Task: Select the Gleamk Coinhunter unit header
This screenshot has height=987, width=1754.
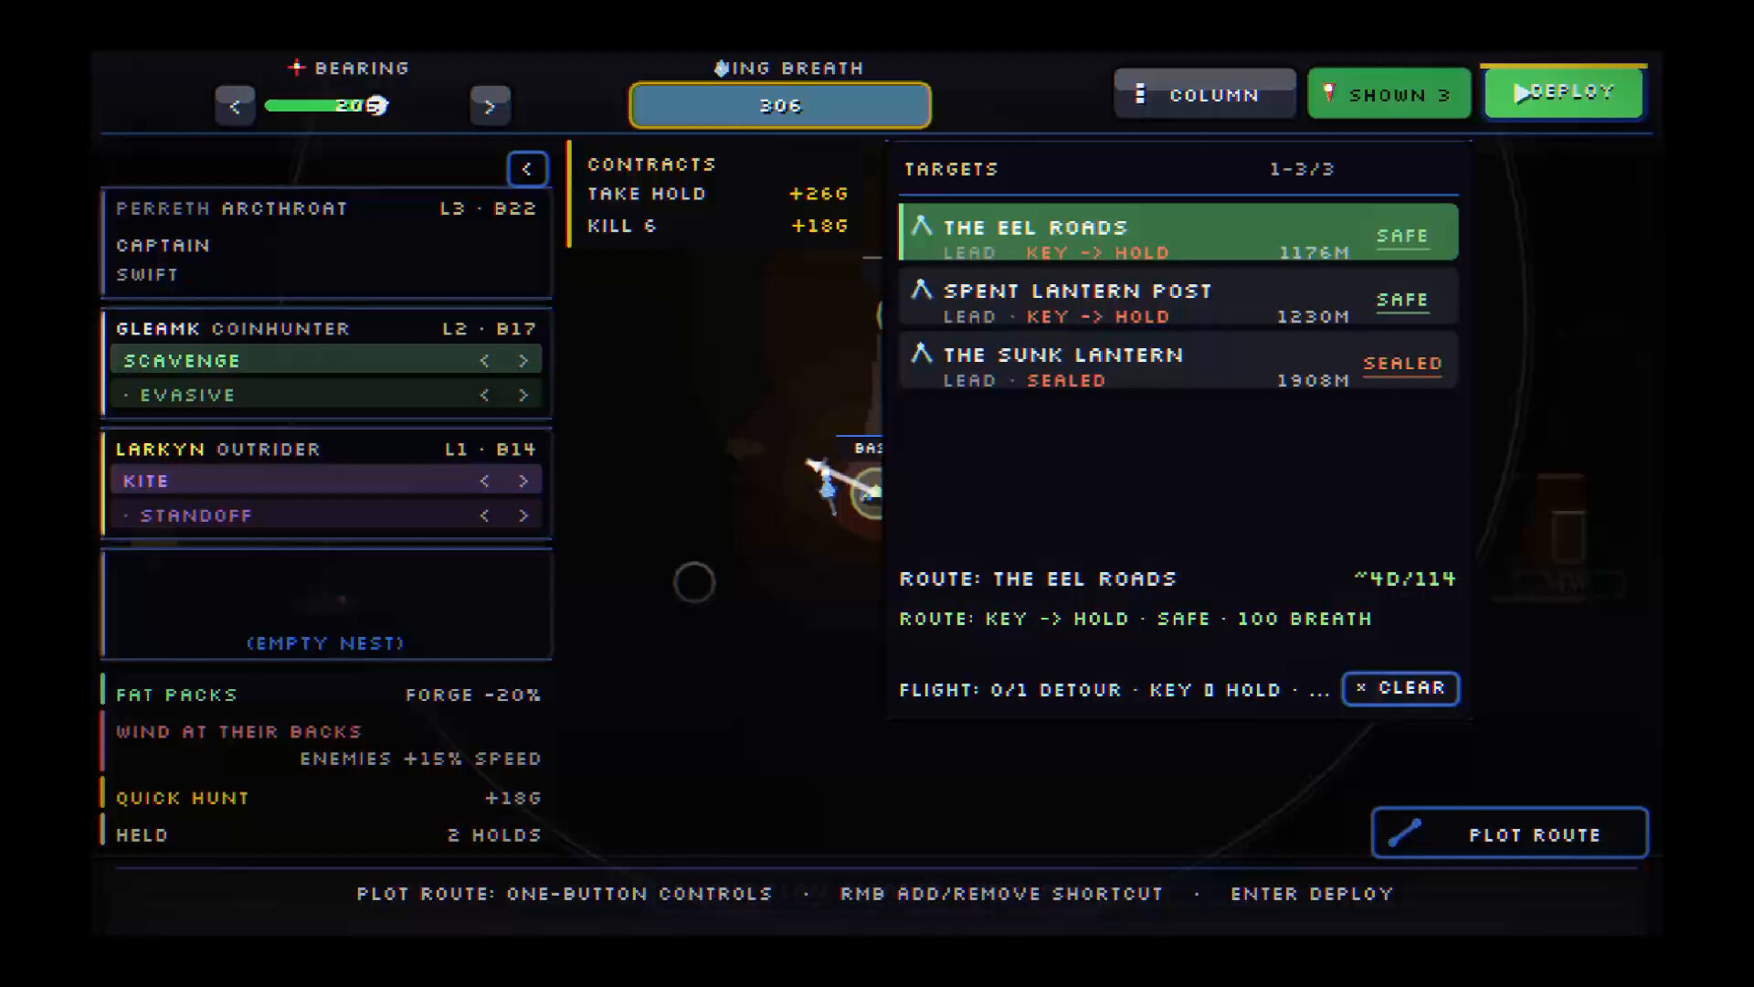Action: (x=326, y=329)
